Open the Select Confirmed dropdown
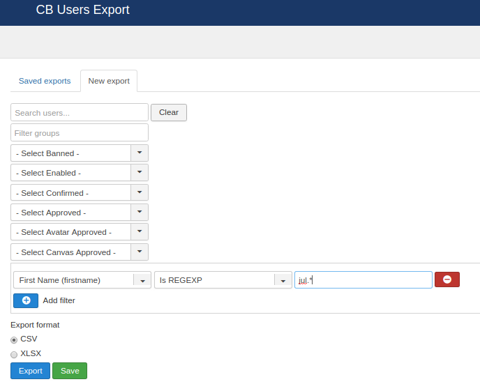This screenshot has height=384, width=480. point(80,193)
